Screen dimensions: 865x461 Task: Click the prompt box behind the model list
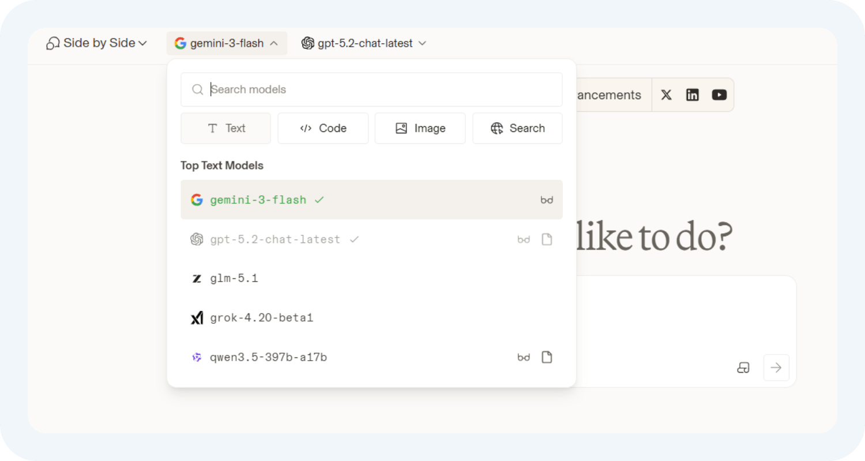tap(686, 331)
